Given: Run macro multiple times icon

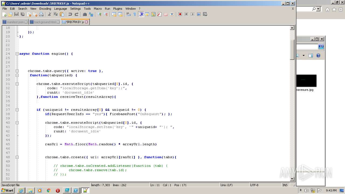Looking at the screenshot, I should (x=199, y=14).
